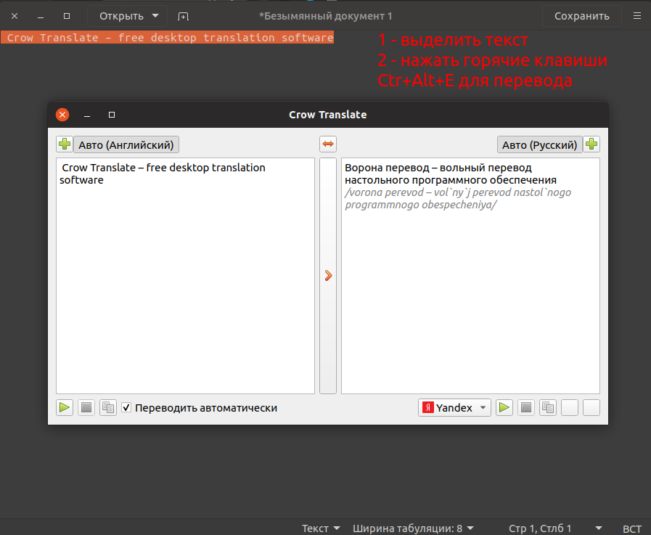The width and height of the screenshot is (651, 535).
Task: Open the Стр 1, Стлб 1 position dropdown
Action: (555, 528)
